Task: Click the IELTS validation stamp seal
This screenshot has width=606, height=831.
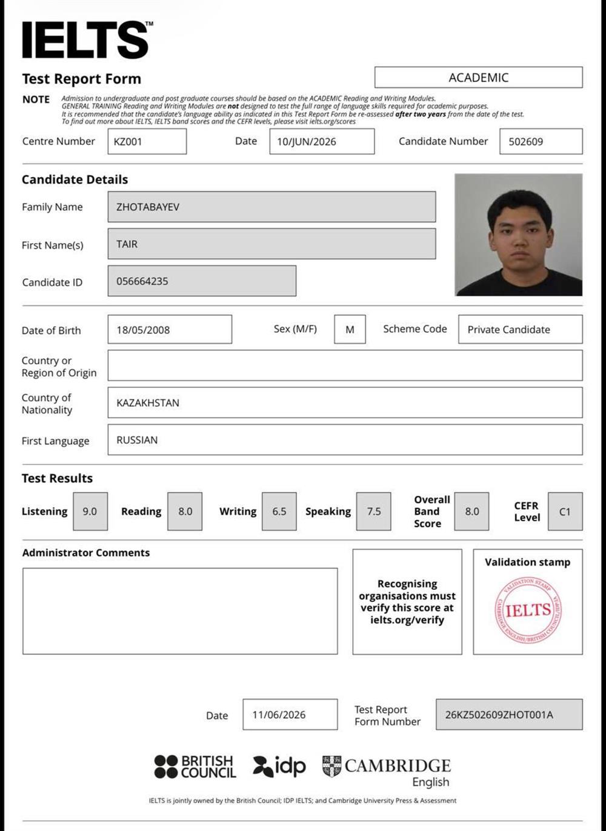Action: point(528,610)
